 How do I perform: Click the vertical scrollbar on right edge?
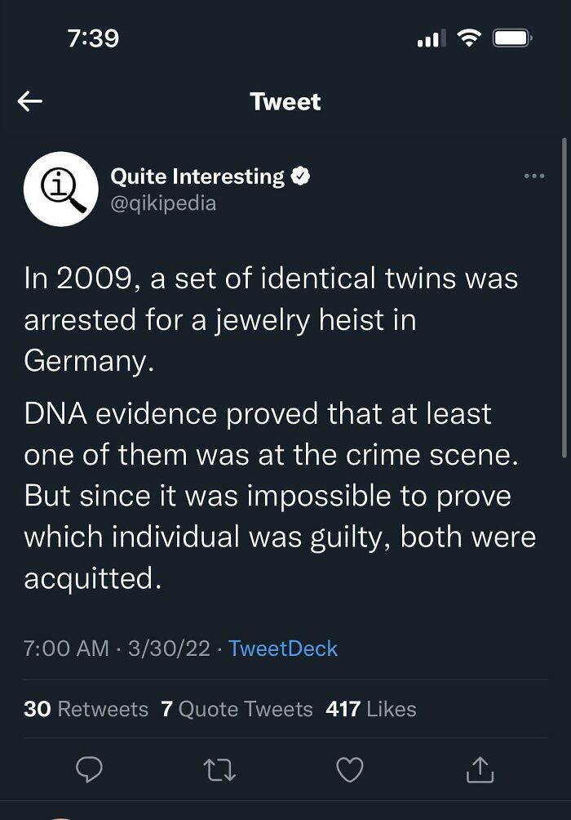[x=564, y=298]
